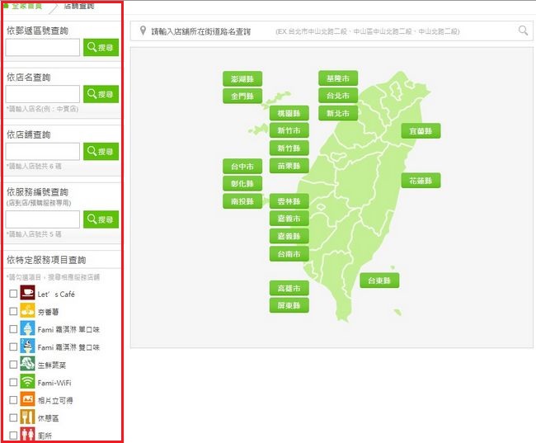The image size is (536, 443).
Task: Select 店舖查詢 in the breadcrumb
Action: tap(79, 6)
